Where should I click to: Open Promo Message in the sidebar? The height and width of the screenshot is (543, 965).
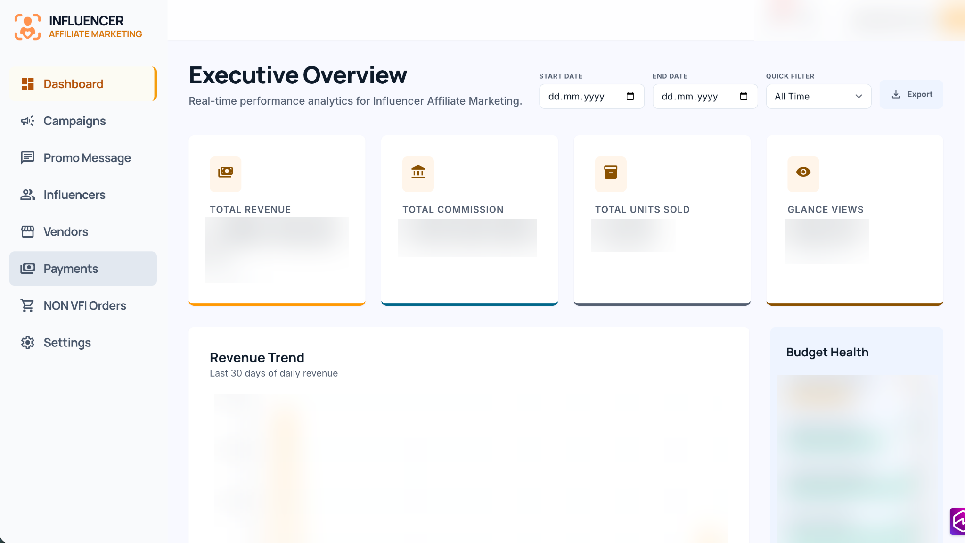point(83,158)
